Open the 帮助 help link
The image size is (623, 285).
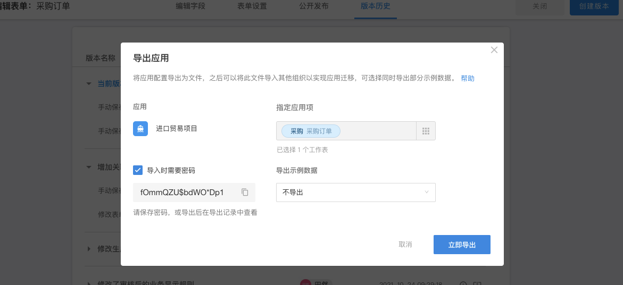click(x=468, y=78)
